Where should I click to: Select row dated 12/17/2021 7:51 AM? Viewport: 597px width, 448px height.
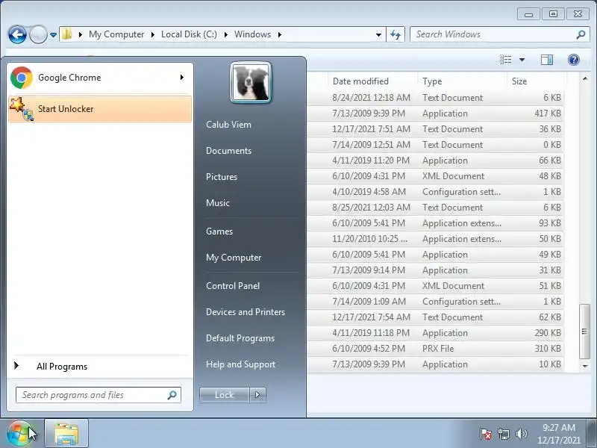pos(436,129)
